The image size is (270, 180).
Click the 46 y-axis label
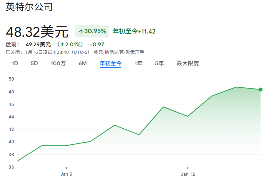click(x=11, y=104)
